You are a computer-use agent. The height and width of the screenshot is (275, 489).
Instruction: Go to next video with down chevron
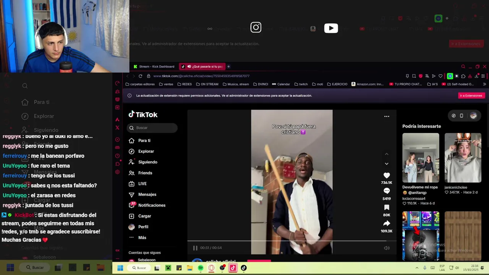click(x=387, y=163)
